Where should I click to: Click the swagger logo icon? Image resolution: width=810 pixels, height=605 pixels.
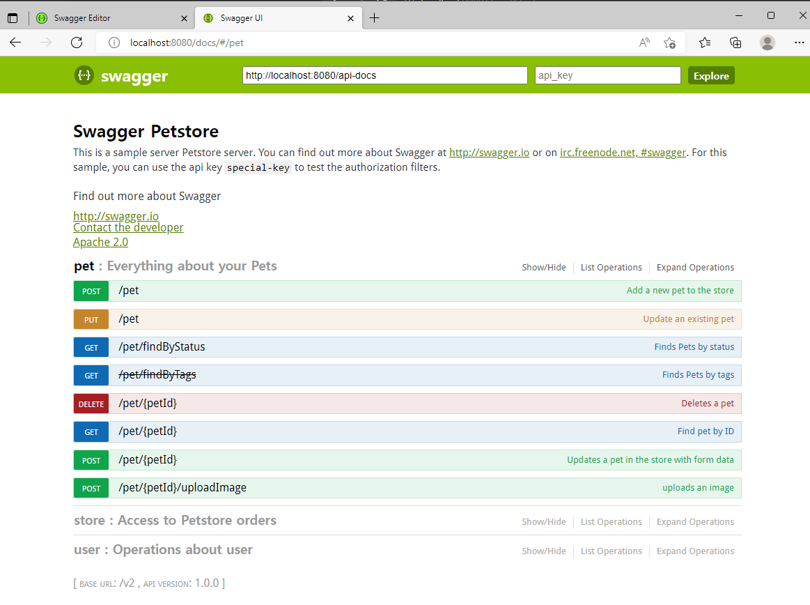point(84,75)
